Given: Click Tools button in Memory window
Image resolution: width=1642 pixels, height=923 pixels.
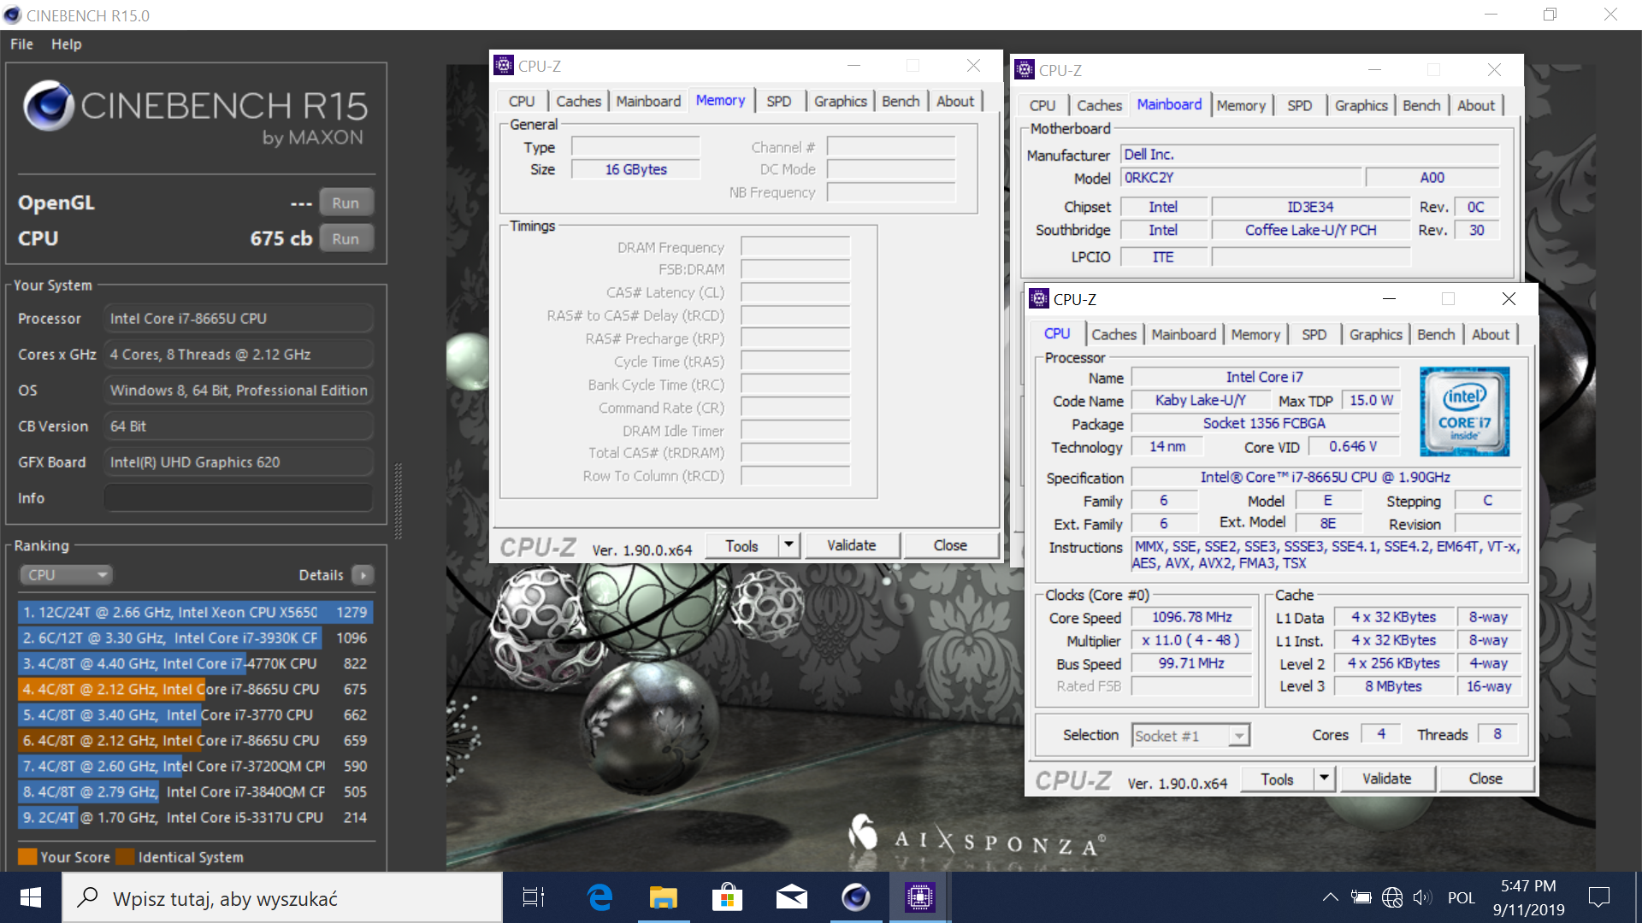Looking at the screenshot, I should point(741,545).
